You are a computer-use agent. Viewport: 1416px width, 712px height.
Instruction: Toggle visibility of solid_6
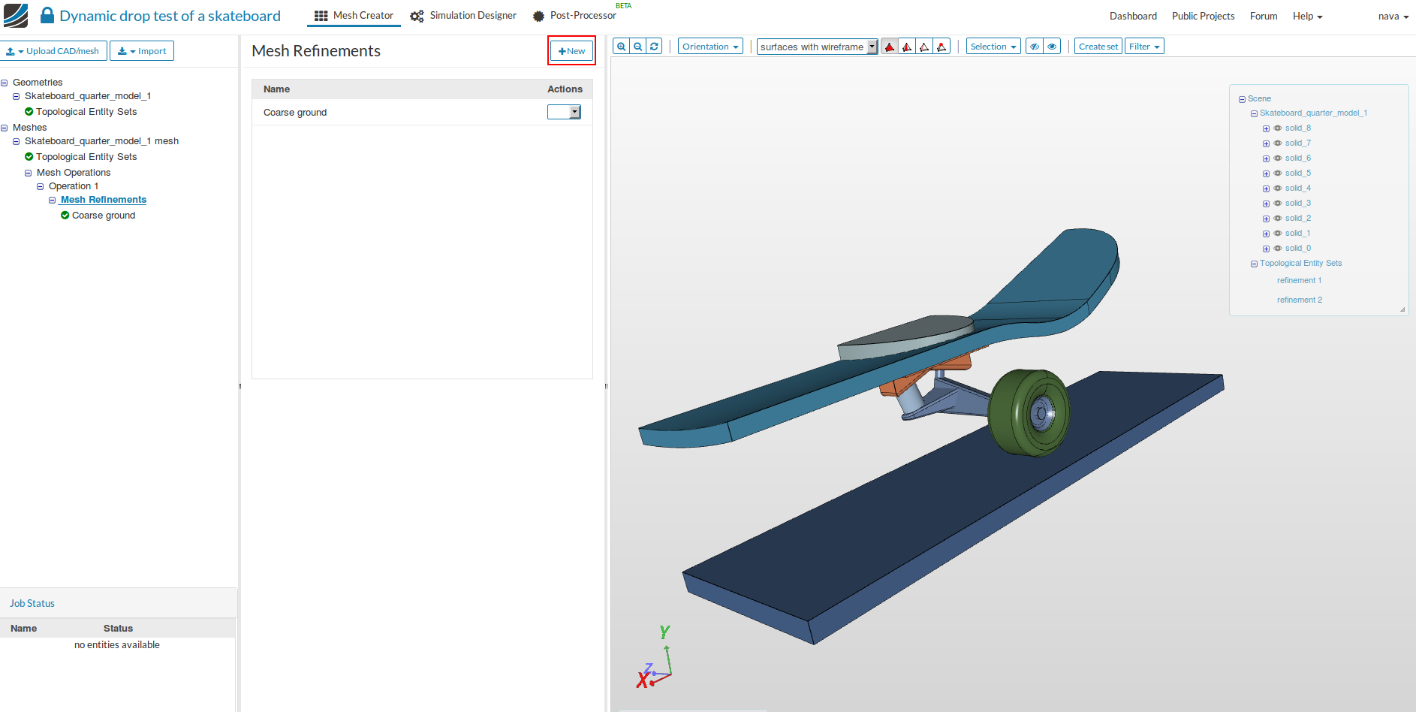pos(1278,158)
